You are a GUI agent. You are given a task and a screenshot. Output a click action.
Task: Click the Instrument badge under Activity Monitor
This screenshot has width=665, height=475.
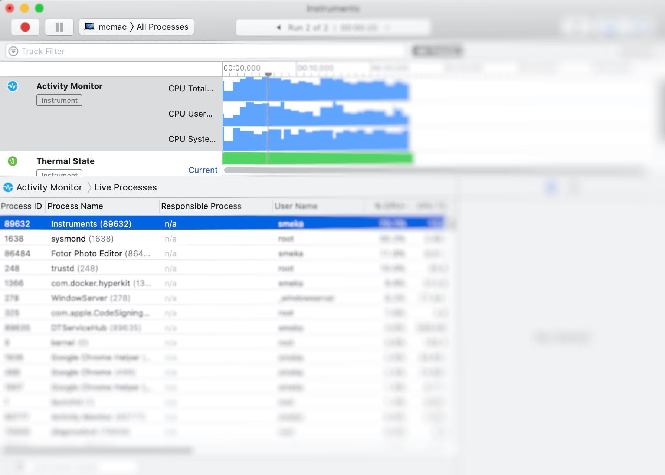click(59, 101)
